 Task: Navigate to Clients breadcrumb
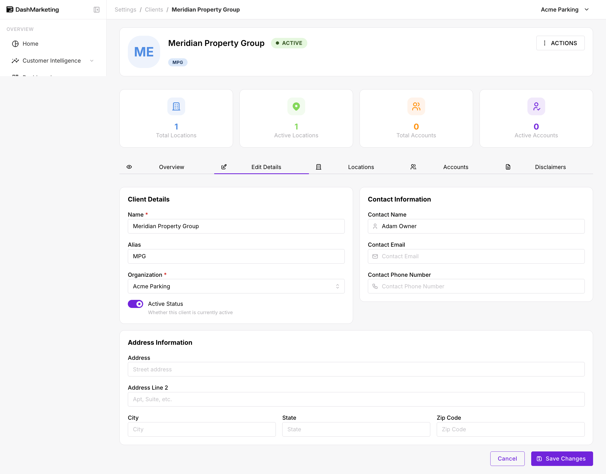coord(154,10)
